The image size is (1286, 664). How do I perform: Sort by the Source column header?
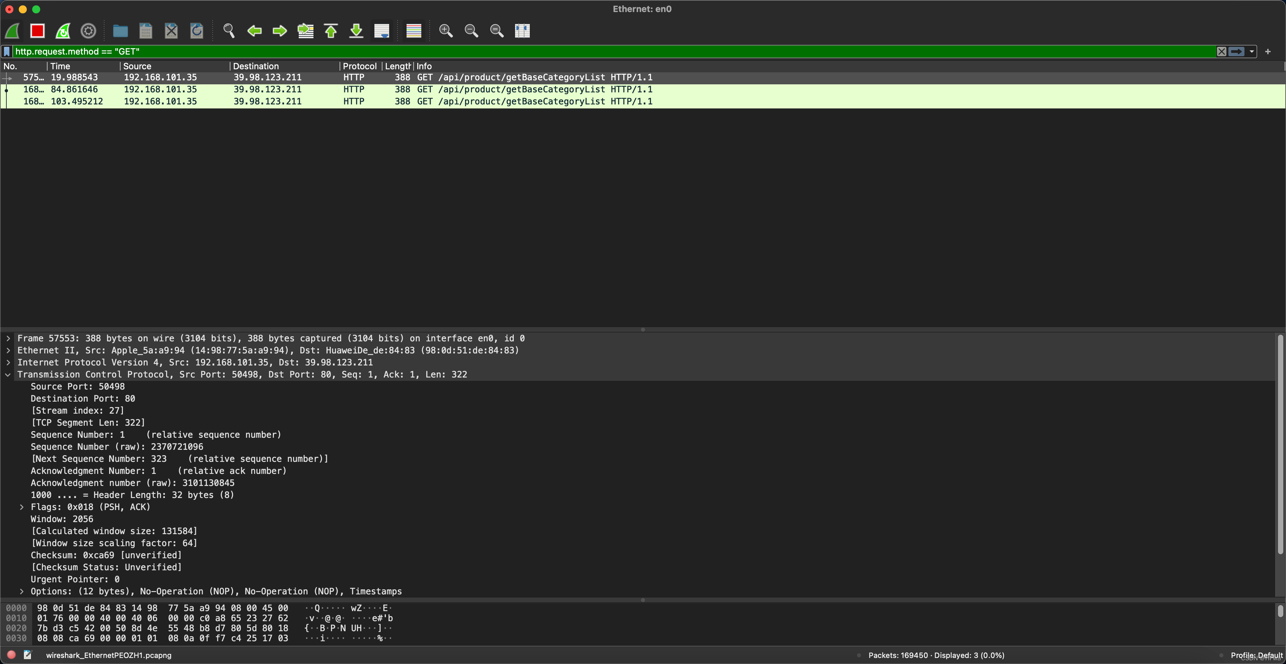pos(137,66)
